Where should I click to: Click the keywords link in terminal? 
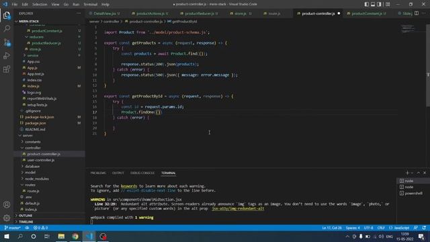(x=129, y=186)
